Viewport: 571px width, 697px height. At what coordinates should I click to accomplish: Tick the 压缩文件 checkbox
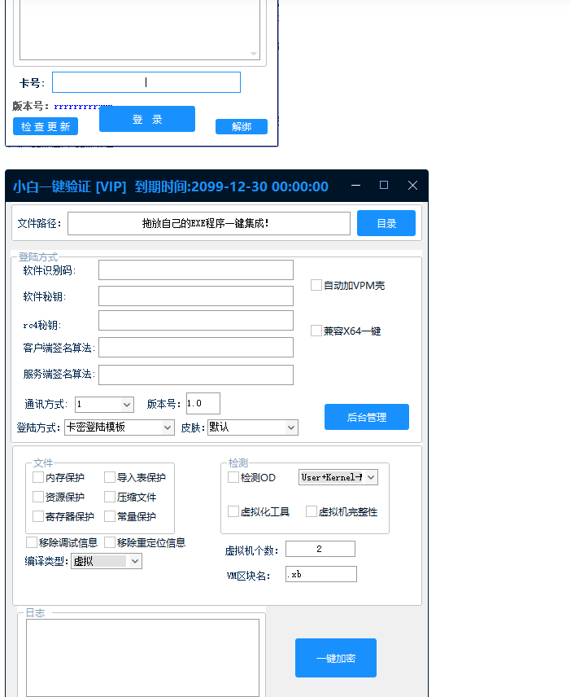pos(110,497)
